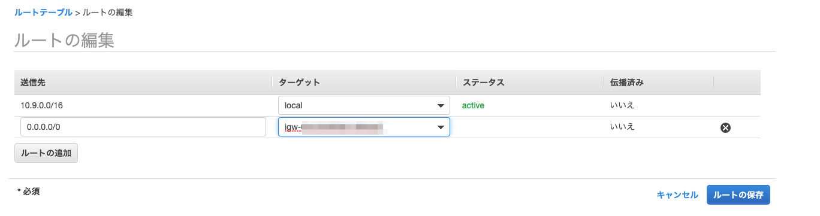Open the local target dropdown
820x216 pixels.
click(364, 105)
